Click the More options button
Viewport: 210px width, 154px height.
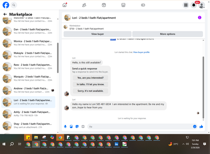pos(168,34)
